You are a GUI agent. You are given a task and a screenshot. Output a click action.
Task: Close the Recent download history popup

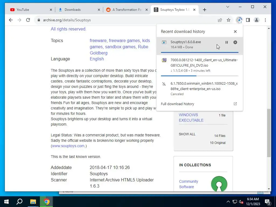click(235, 32)
